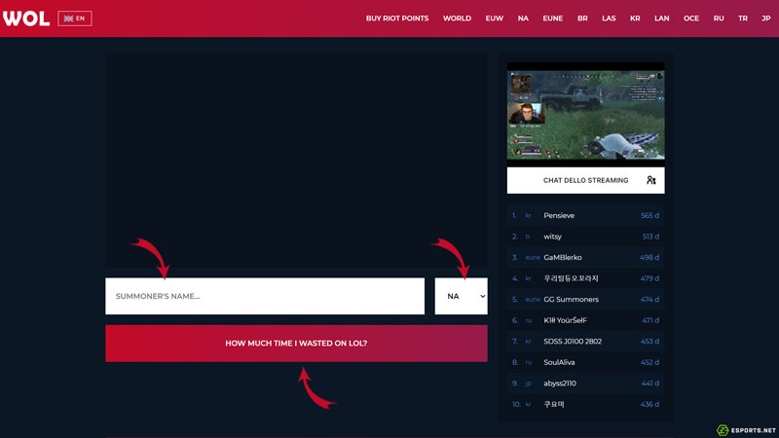Screen dimensions: 779x438
Task: Expand the NA region dropdown
Action: (x=461, y=296)
